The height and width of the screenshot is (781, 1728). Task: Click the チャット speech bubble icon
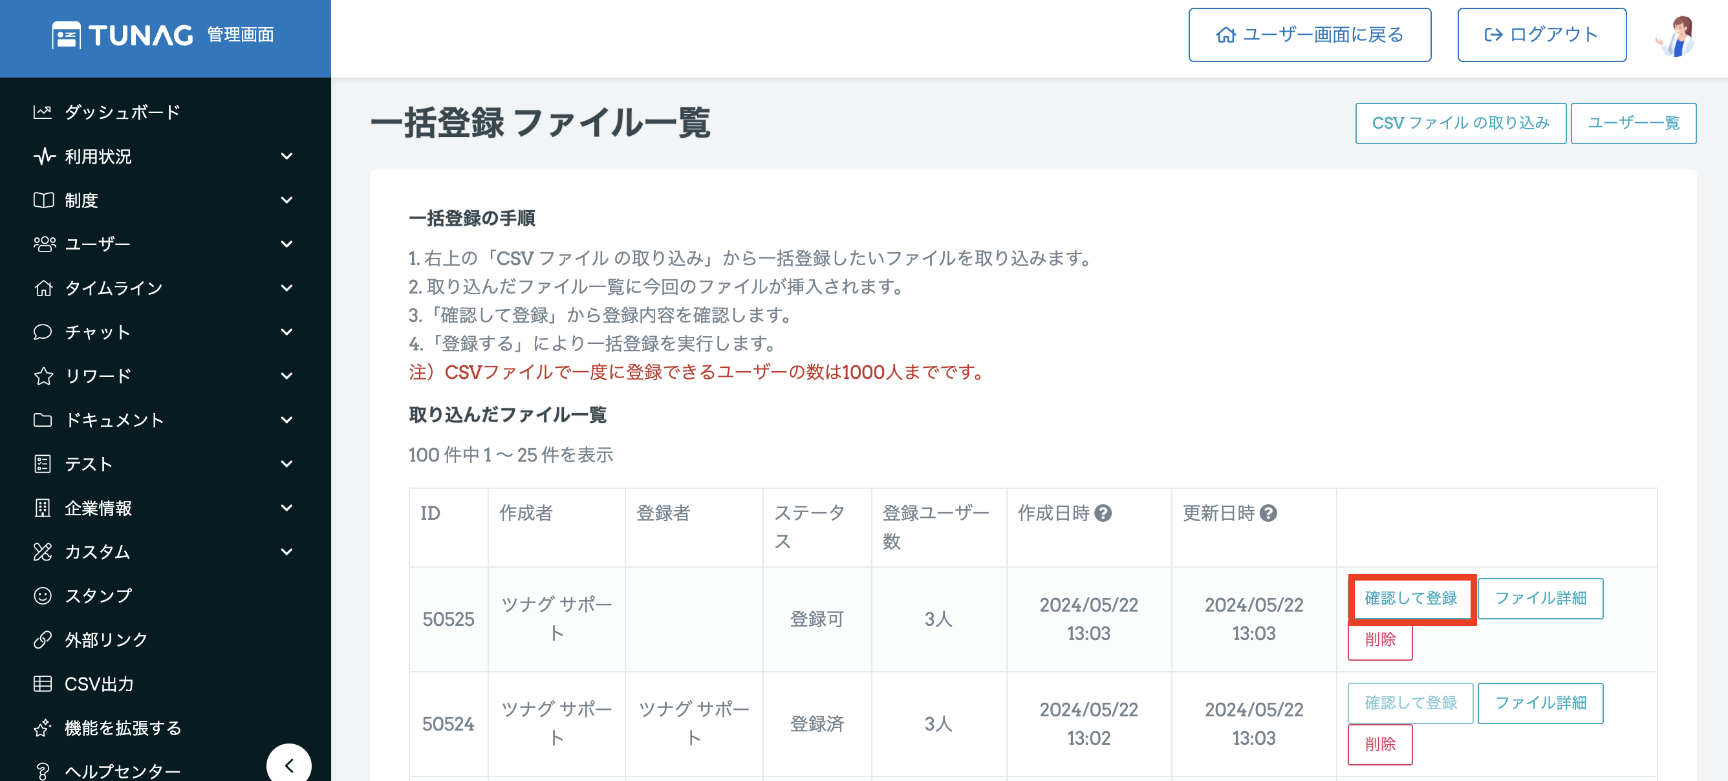coord(43,332)
